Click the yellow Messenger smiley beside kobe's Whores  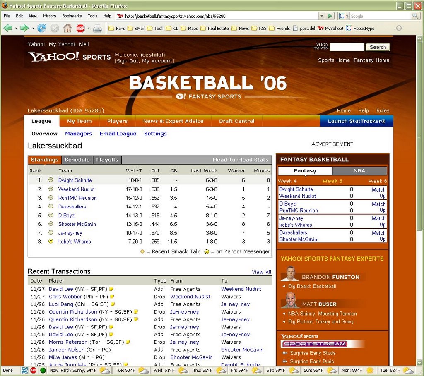(x=51, y=241)
